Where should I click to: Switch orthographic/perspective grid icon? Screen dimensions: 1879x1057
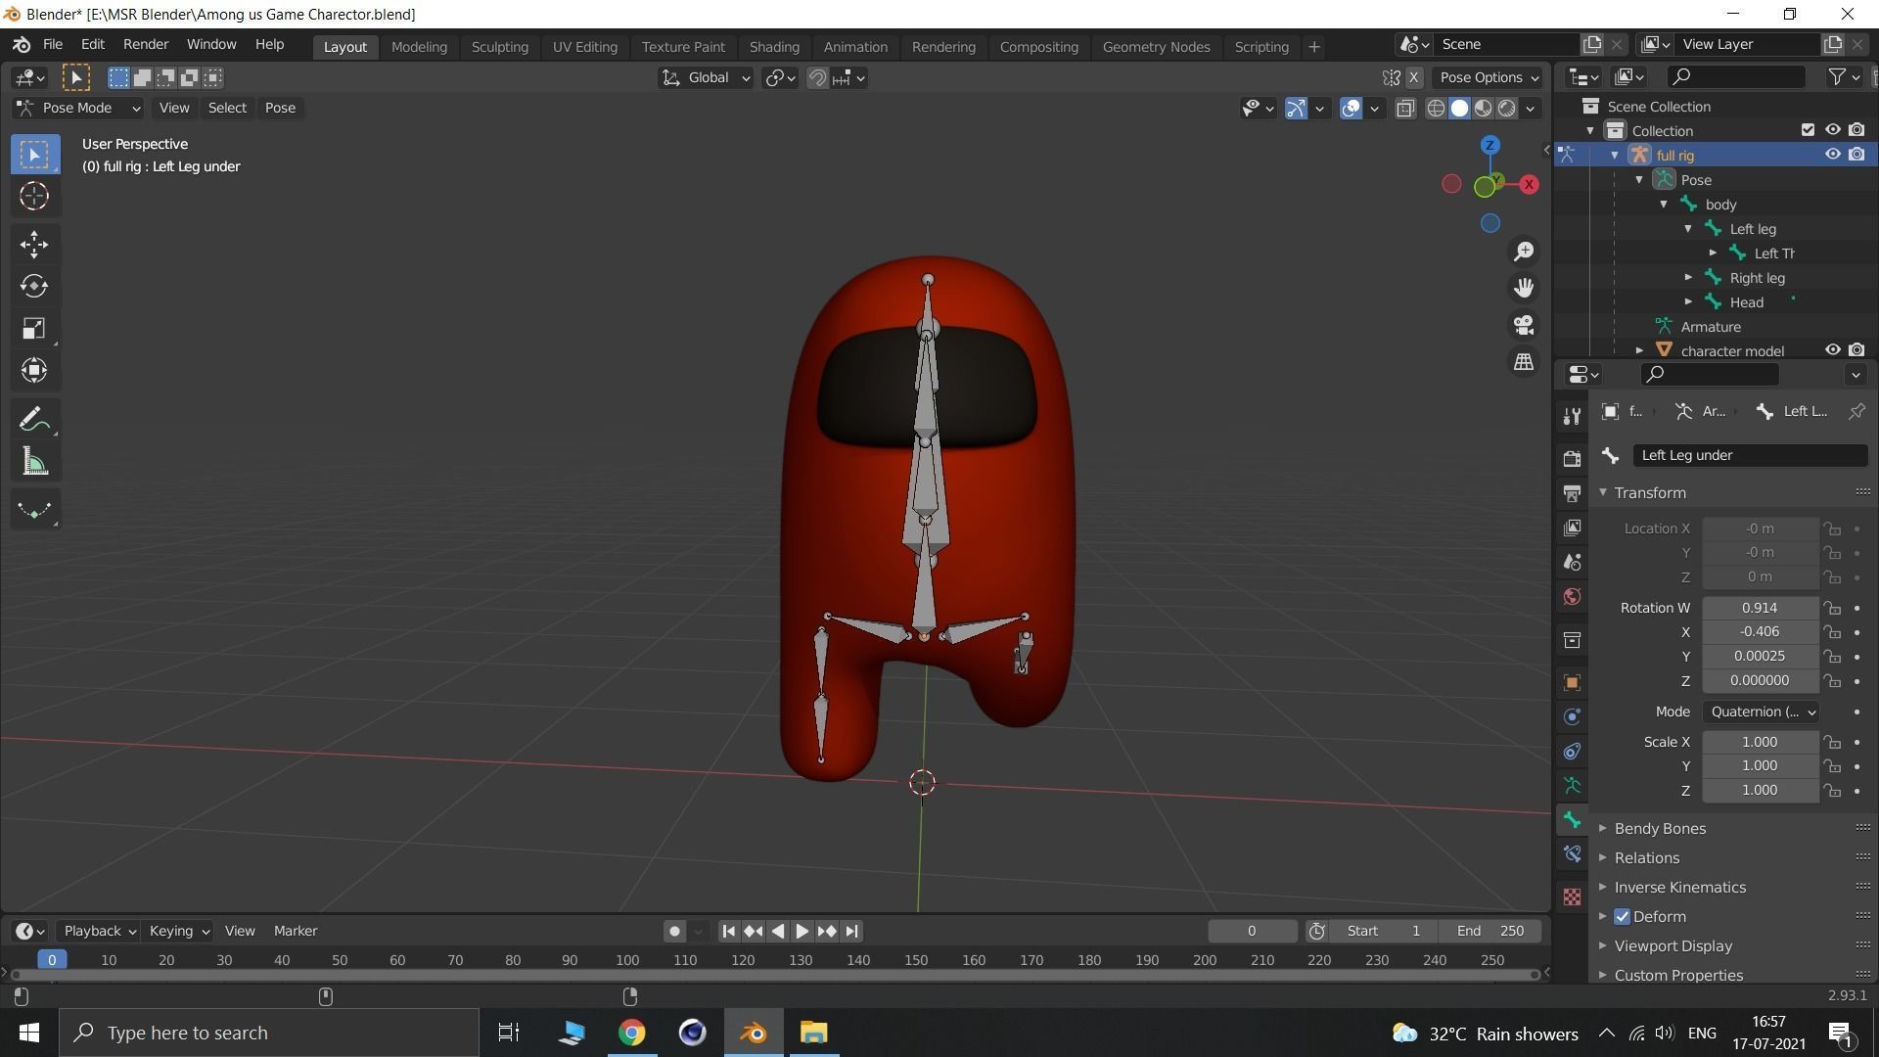pyautogui.click(x=1524, y=362)
